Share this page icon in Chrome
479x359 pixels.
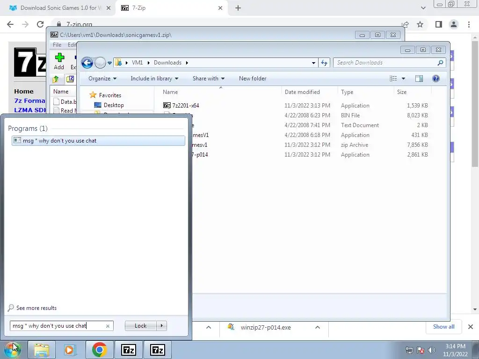pos(405,24)
